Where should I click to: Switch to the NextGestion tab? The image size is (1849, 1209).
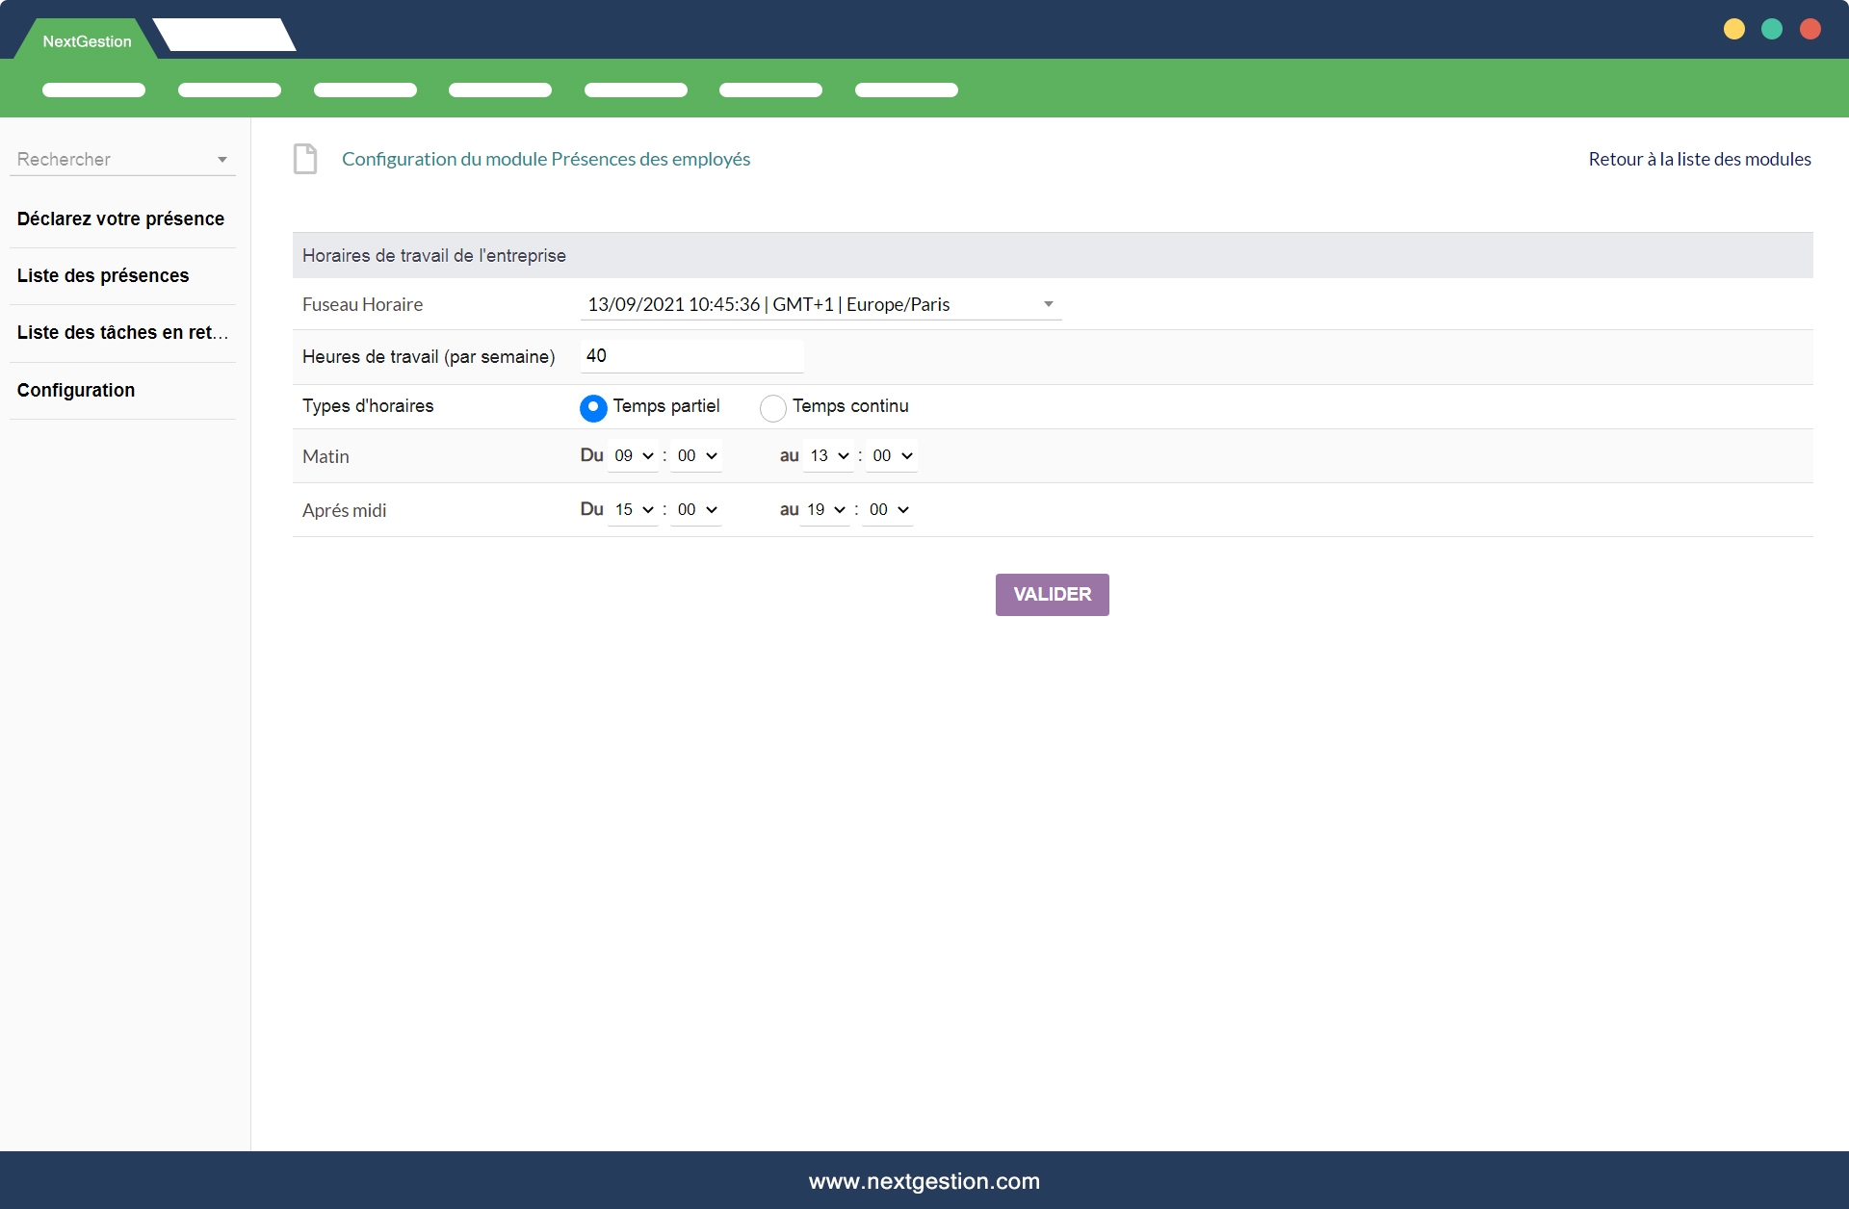point(87,41)
